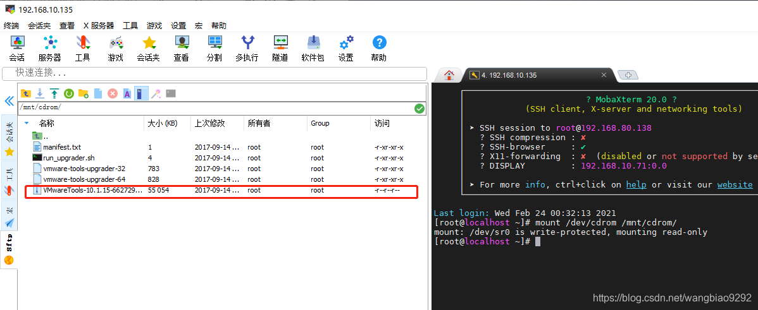This screenshot has width=758, height=310.
Task: Open the 查看 menu in menu bar
Action: click(67, 25)
